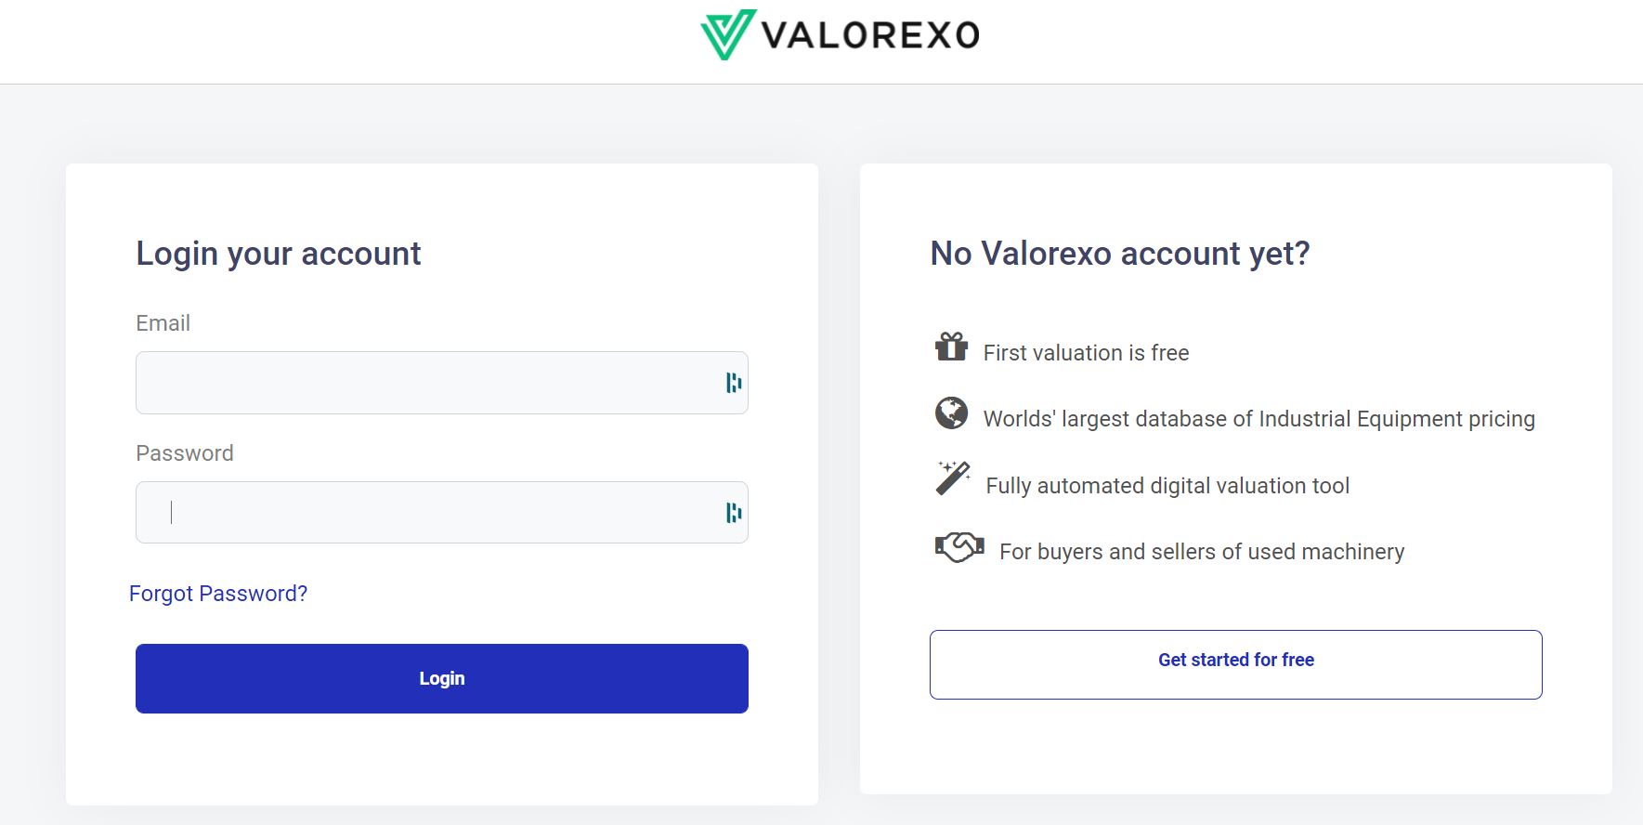Click the magic wand icon
Image resolution: width=1643 pixels, height=825 pixels.
click(x=953, y=478)
